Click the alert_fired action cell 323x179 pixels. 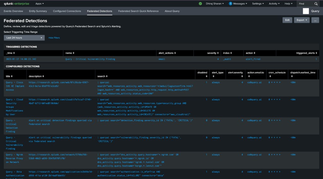click(x=253, y=59)
